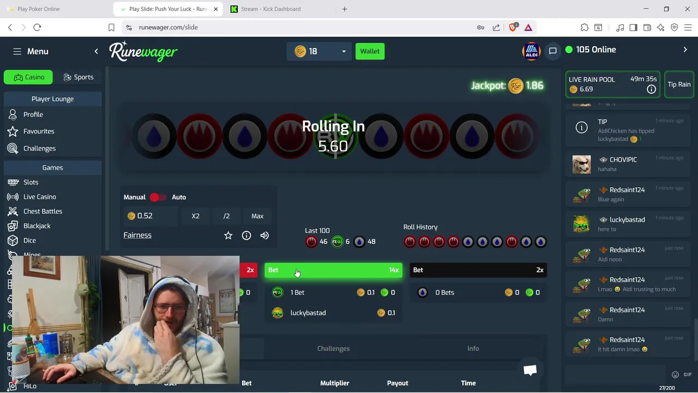Click the first red roll history coin
Screen dimensions: 698x393
click(410, 242)
